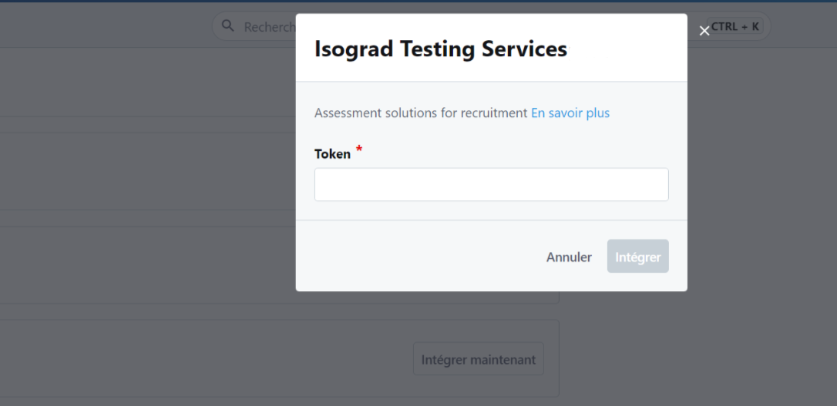This screenshot has height=406, width=837.
Task: Click the Annuler button
Action: pyautogui.click(x=569, y=257)
